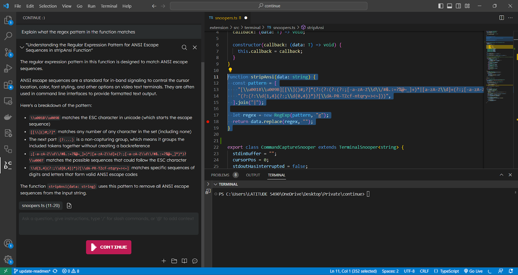The image size is (518, 275).
Task: Open the Explorer view in activity bar
Action: pyautogui.click(x=8, y=20)
